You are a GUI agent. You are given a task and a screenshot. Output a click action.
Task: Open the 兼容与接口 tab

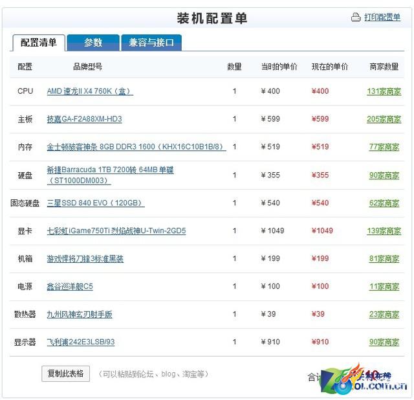pos(151,42)
